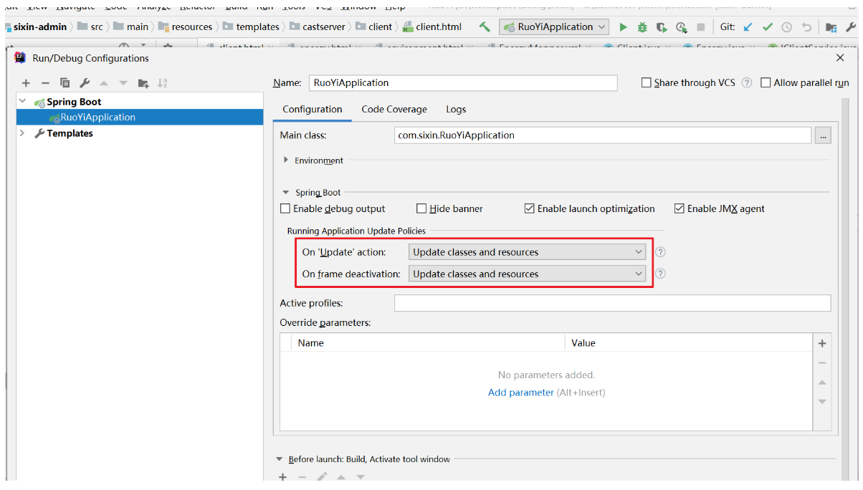Move configuration up arrow icon
The image size is (863, 490).
tap(104, 83)
